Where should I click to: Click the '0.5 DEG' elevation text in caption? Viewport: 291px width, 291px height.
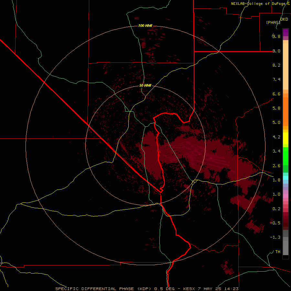[x=164, y=289]
